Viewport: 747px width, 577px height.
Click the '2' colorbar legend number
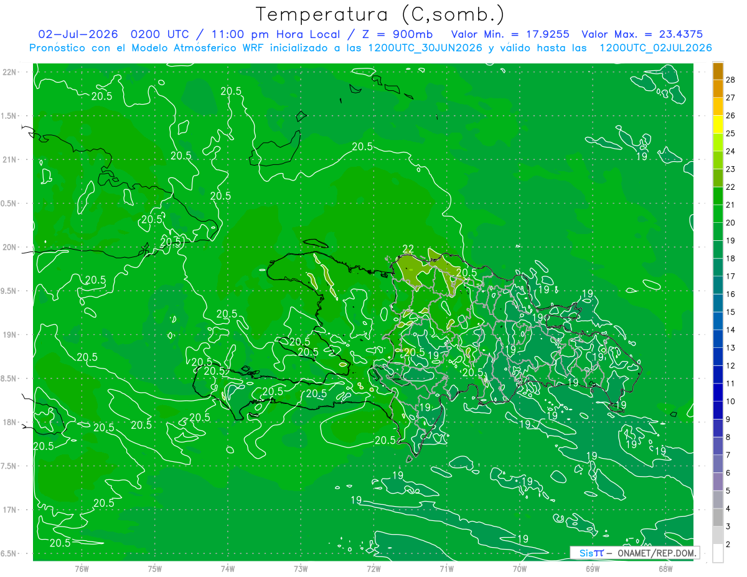point(729,545)
